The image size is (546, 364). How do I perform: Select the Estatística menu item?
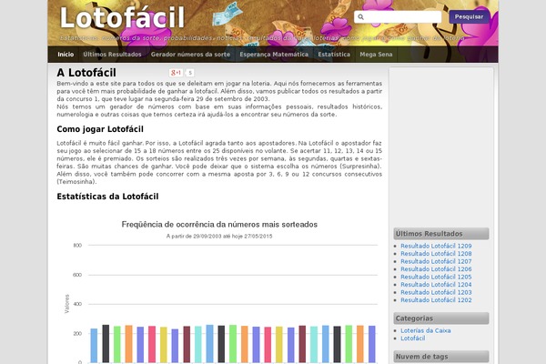(334, 55)
